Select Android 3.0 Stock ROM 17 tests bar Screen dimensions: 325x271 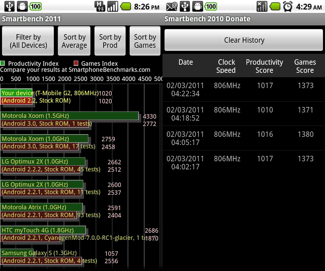pyautogui.click(x=39, y=146)
